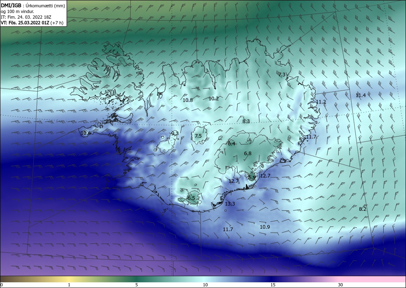
Task: Click the map value 10.2
Action: (x=214, y=99)
